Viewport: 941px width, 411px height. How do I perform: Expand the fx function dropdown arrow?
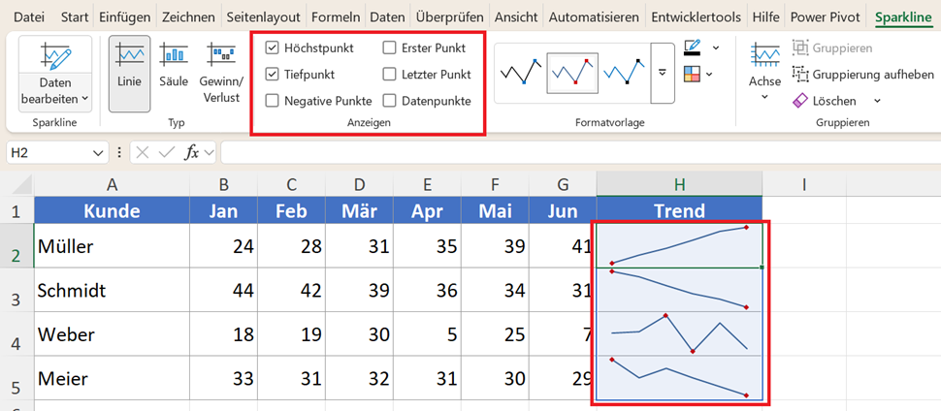tap(209, 153)
